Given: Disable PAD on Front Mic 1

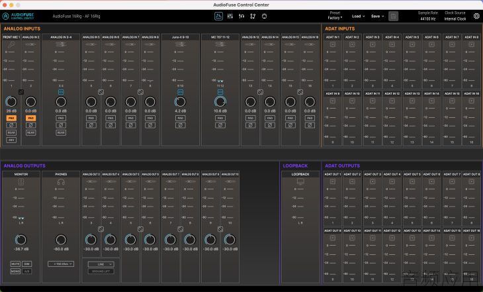Looking at the screenshot, I should (11, 118).
